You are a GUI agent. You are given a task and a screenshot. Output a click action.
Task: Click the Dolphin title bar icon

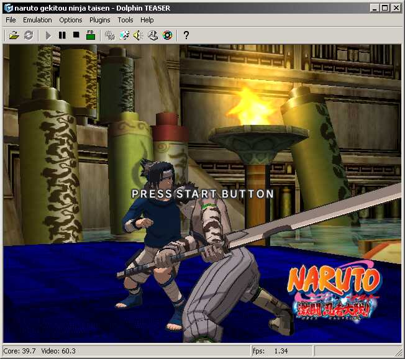pos(9,8)
